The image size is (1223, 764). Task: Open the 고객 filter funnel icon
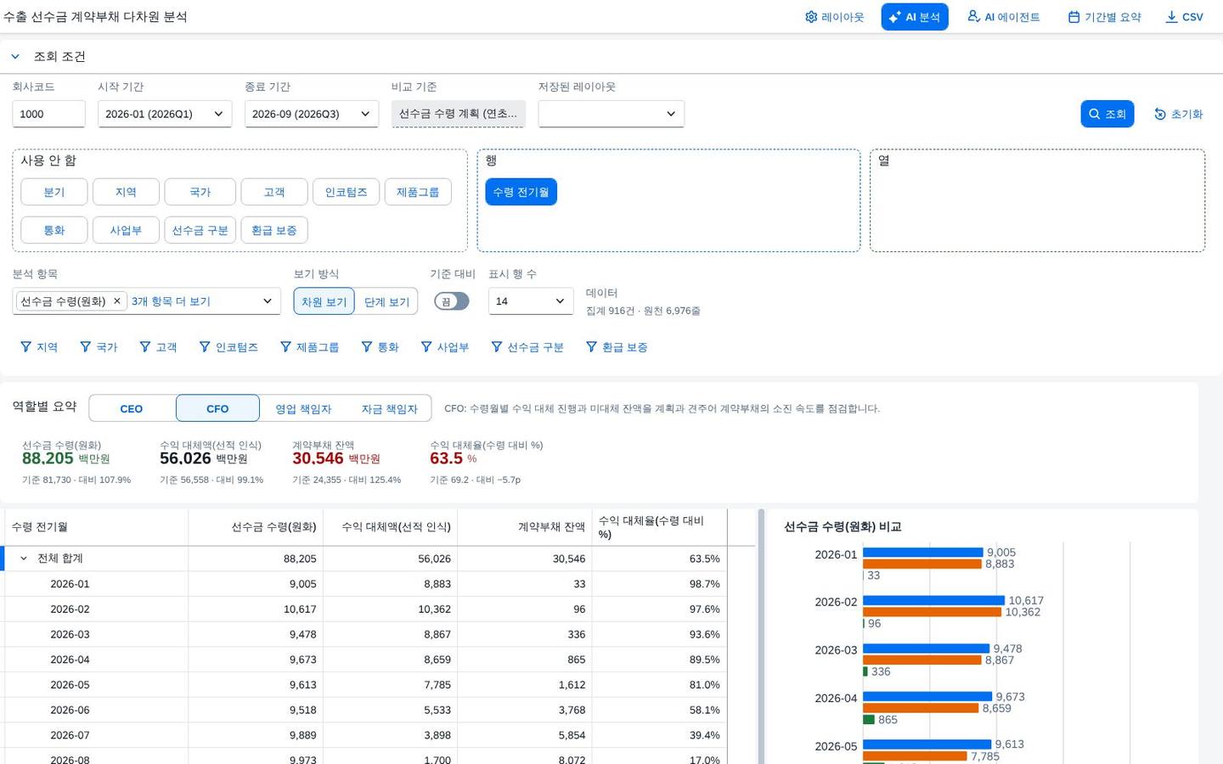pyautogui.click(x=145, y=347)
